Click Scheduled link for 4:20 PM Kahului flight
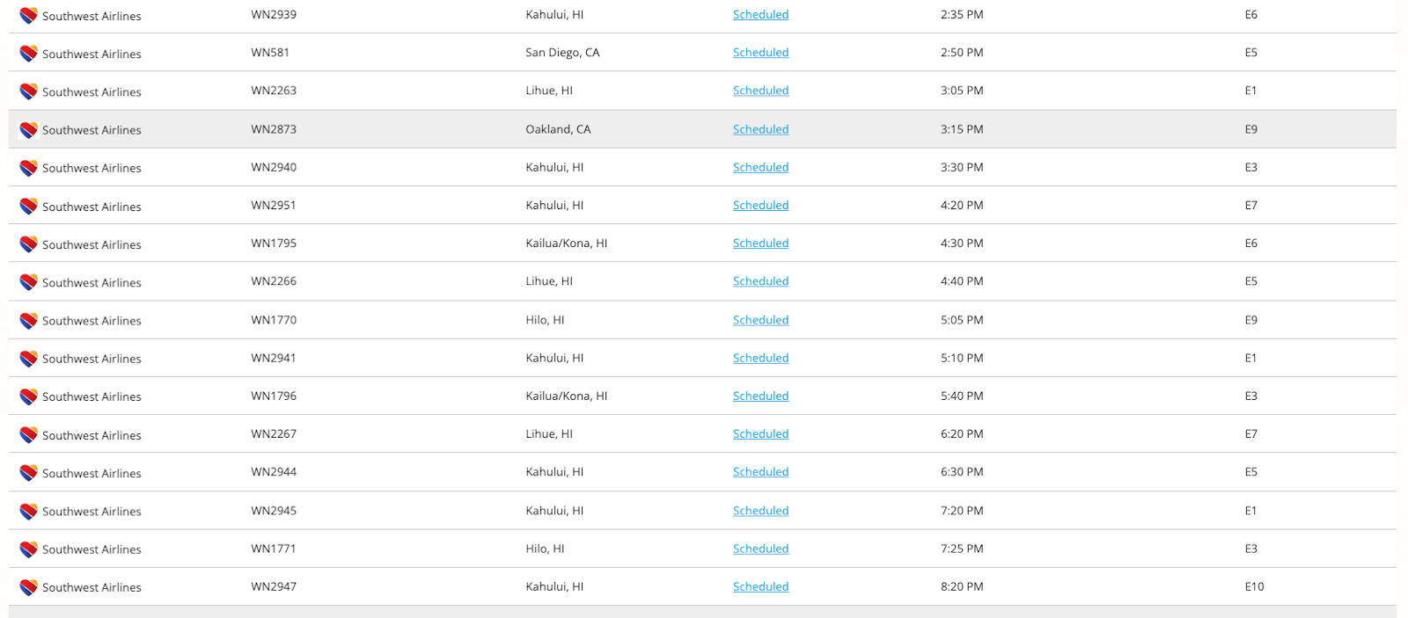The width and height of the screenshot is (1408, 618). 760,206
